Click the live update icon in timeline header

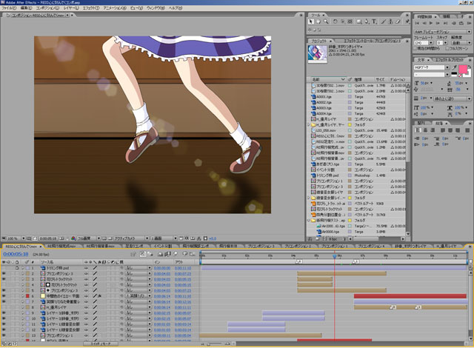(143, 254)
